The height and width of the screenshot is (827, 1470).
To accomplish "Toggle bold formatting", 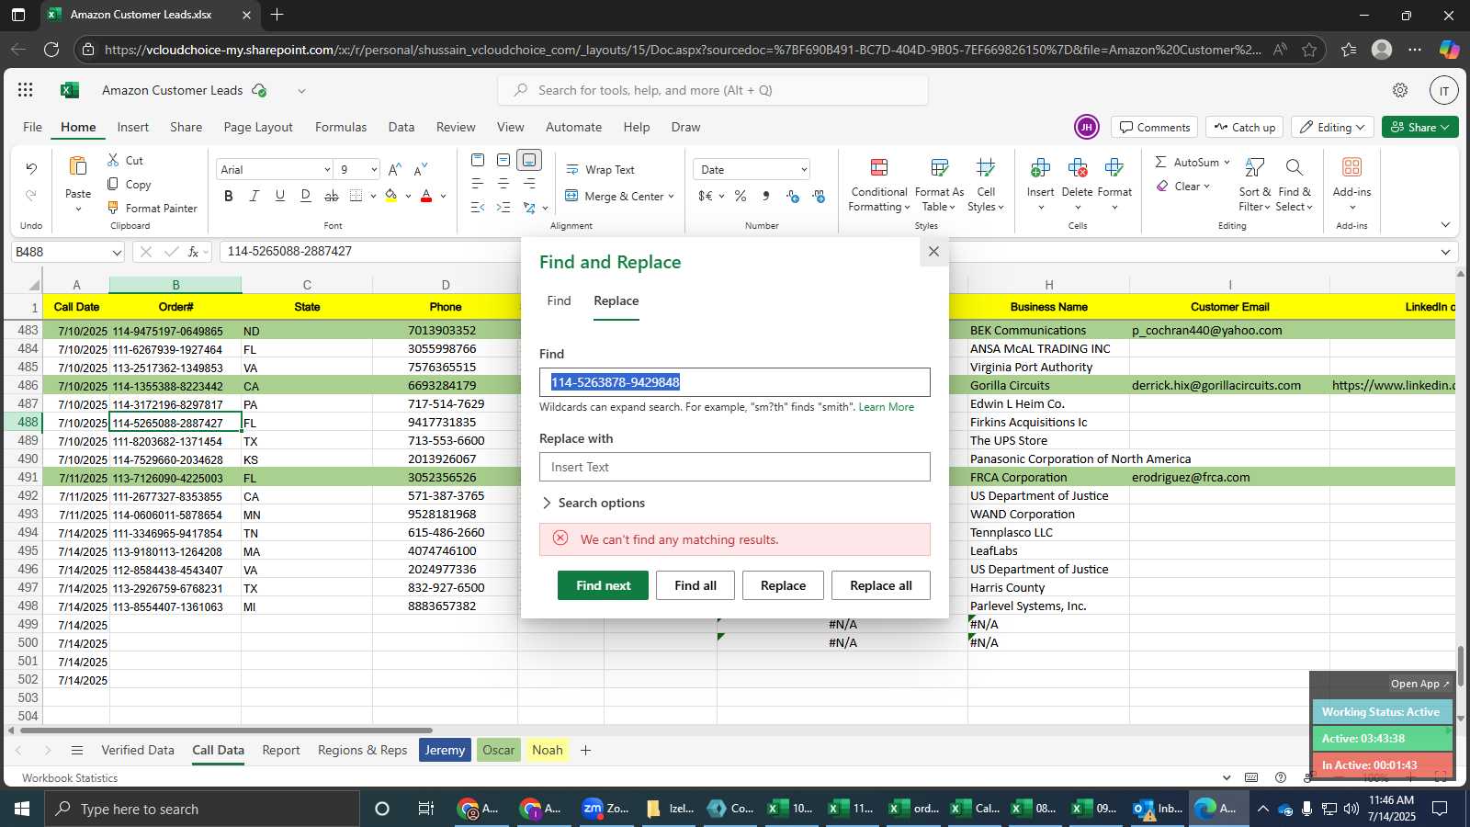I will 229,196.
